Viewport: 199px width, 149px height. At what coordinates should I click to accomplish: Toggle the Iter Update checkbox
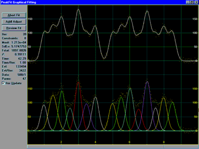coord(3,83)
